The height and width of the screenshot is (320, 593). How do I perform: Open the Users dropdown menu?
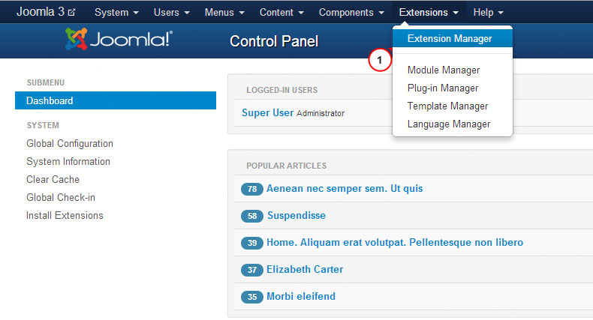(x=171, y=12)
